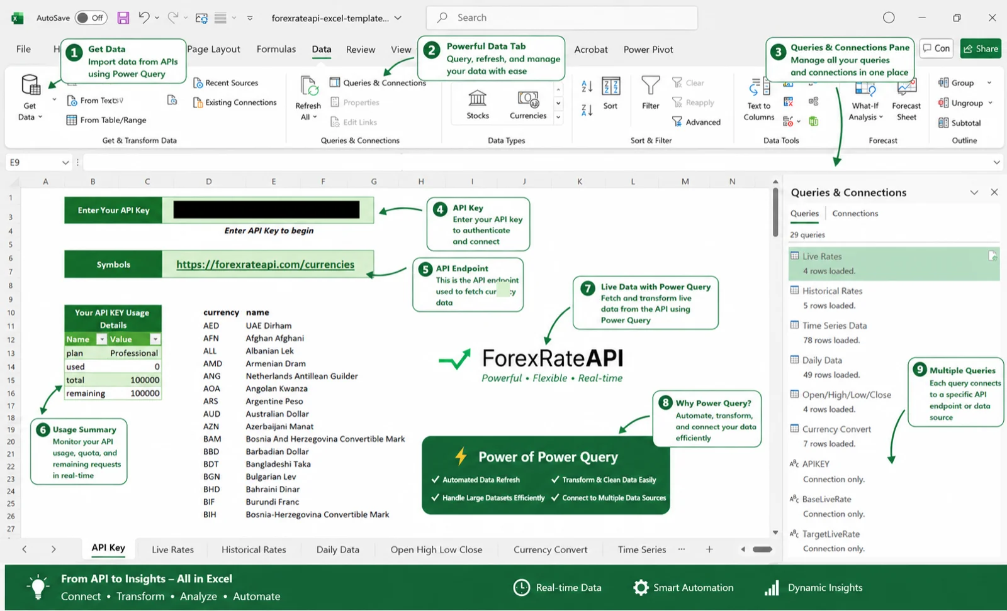This screenshot has width=1007, height=611.
Task: Open the Refresh All dropdown arrow
Action: pyautogui.click(x=315, y=118)
